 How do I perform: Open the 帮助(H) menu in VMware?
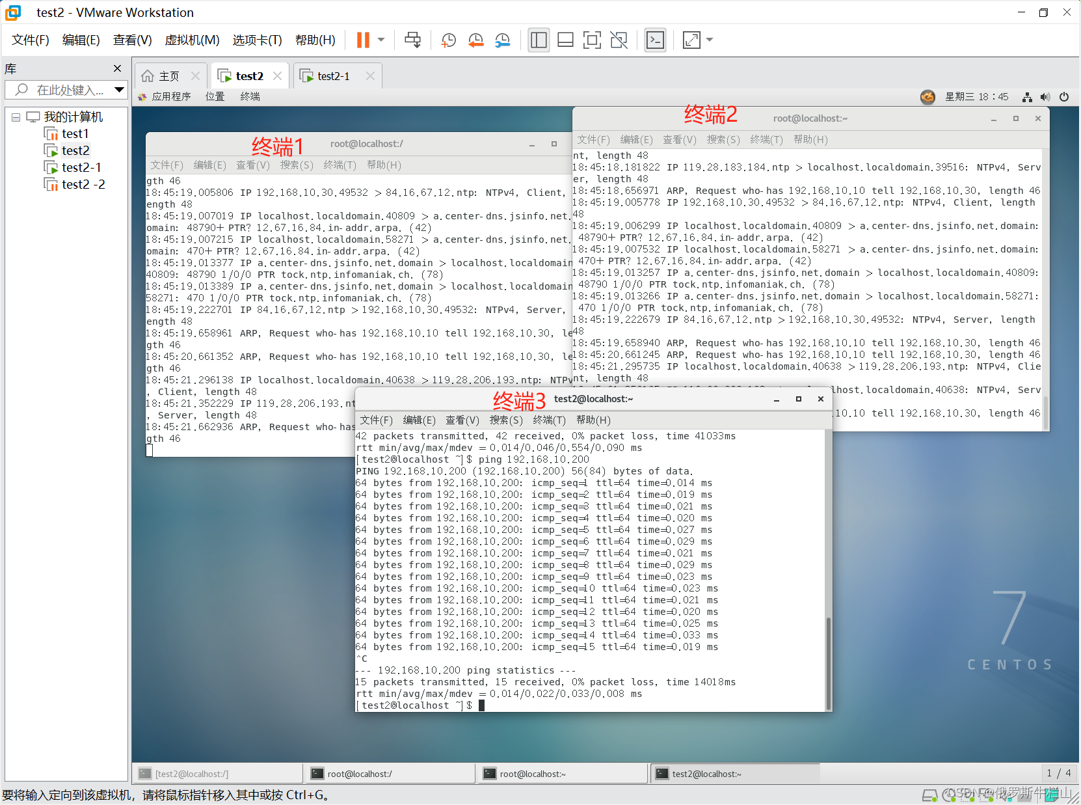(x=315, y=40)
